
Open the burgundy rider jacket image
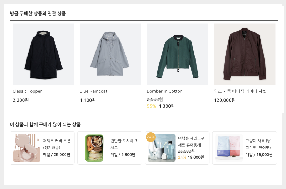(x=245, y=54)
